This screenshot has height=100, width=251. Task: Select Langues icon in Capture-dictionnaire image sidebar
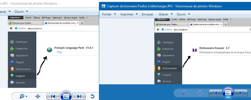click(159, 75)
